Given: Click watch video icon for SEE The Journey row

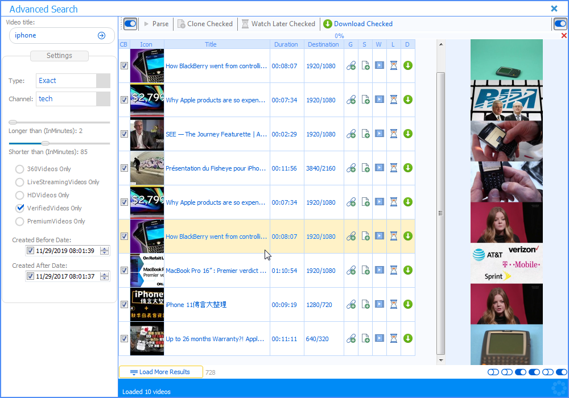Looking at the screenshot, I should (x=380, y=134).
